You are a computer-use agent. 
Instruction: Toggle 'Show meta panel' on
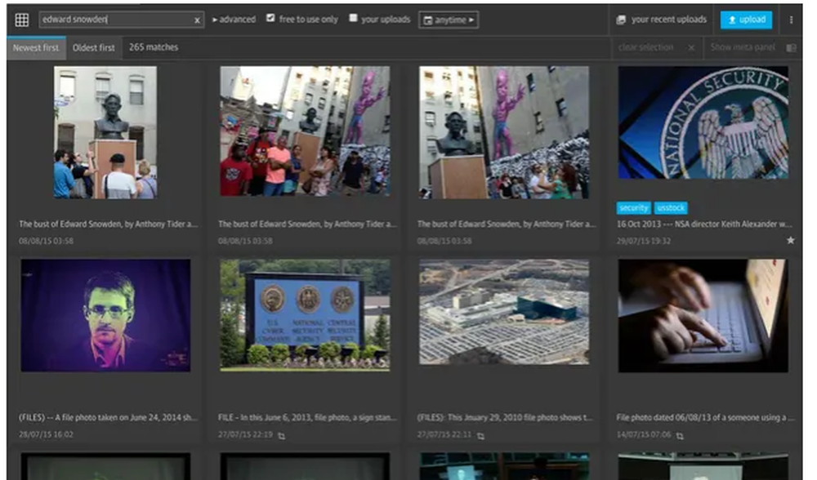pos(745,47)
